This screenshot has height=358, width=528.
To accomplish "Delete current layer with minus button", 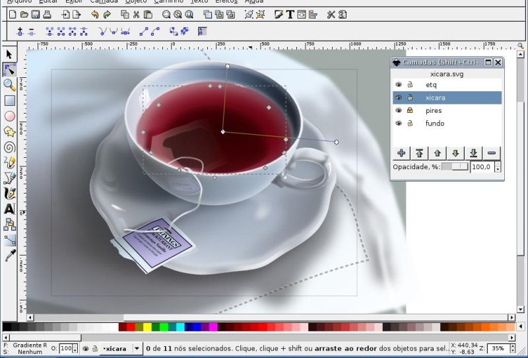I will pos(492,153).
